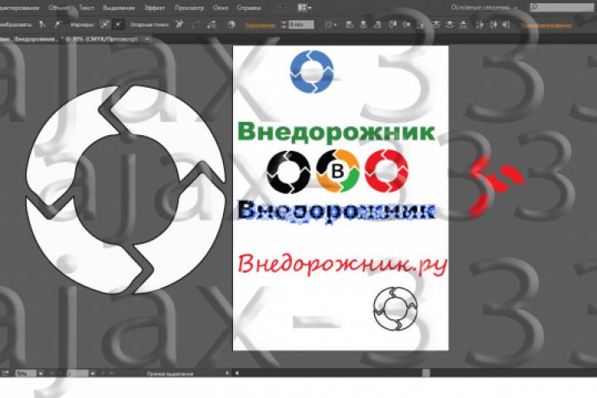Click vertical align center icon
The height and width of the screenshot is (398, 597).
click(406, 25)
